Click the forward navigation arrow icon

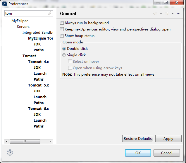(x=167, y=13)
